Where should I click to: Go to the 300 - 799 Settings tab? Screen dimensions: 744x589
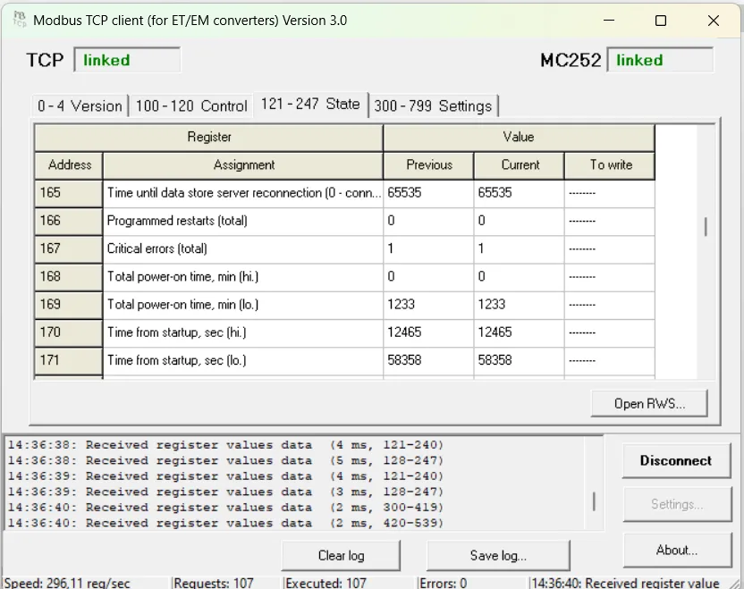point(433,105)
